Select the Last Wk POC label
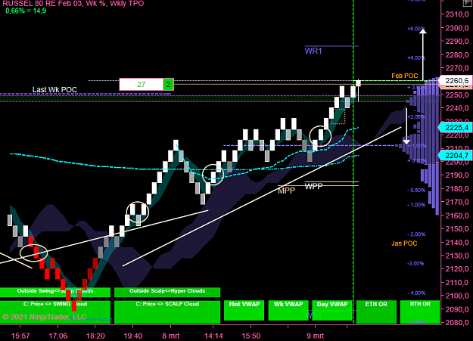 coord(54,89)
